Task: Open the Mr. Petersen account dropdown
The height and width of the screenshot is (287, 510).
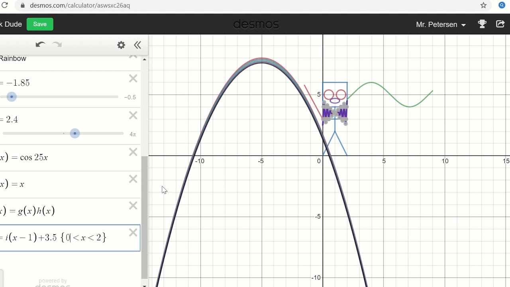Action: tap(441, 25)
